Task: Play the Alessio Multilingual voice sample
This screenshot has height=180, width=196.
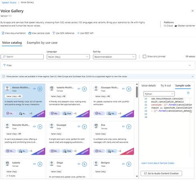Action: (x=40, y=89)
